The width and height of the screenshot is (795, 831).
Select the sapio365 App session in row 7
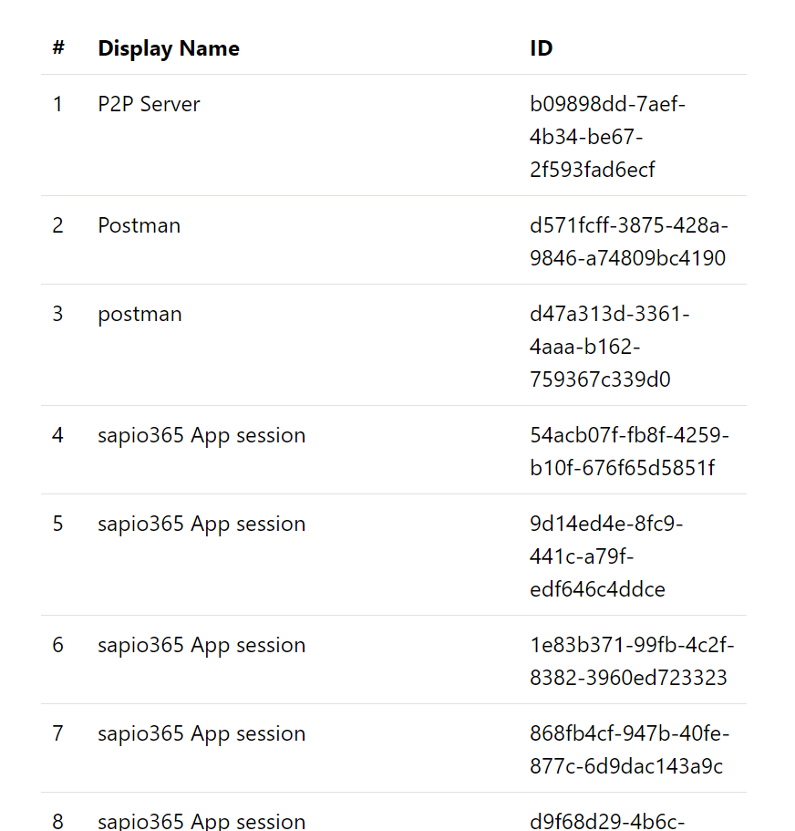[x=201, y=733]
